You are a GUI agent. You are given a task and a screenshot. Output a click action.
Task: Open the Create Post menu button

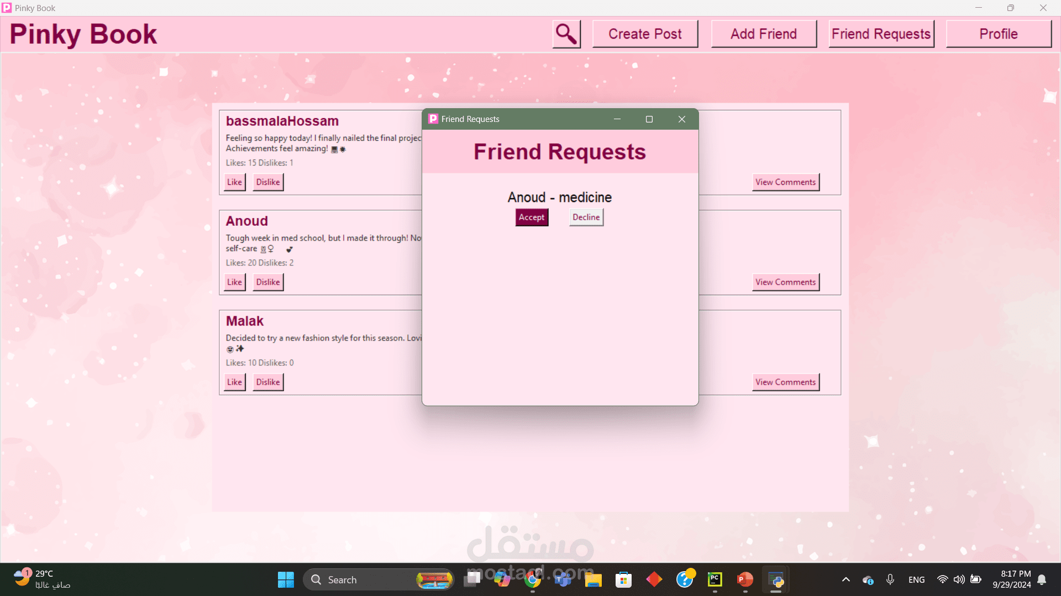click(645, 34)
